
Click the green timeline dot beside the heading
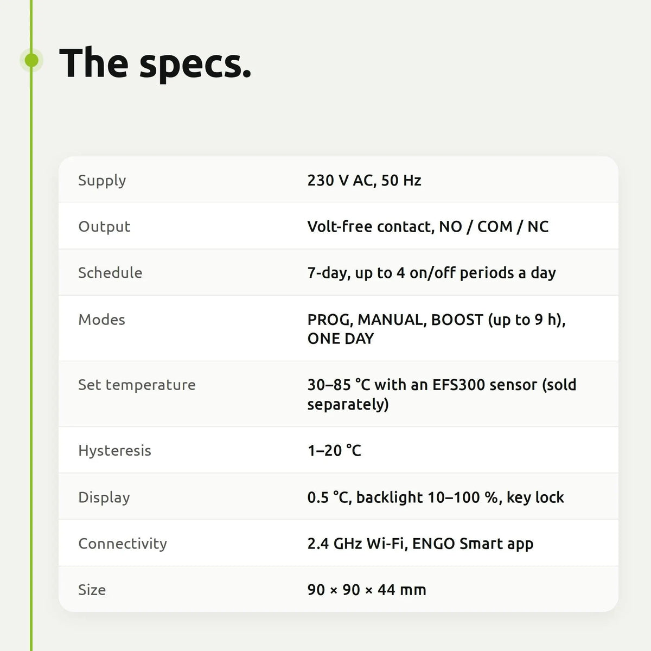tap(31, 60)
